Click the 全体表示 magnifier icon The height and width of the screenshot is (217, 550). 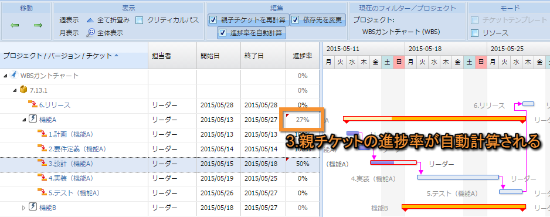point(90,33)
